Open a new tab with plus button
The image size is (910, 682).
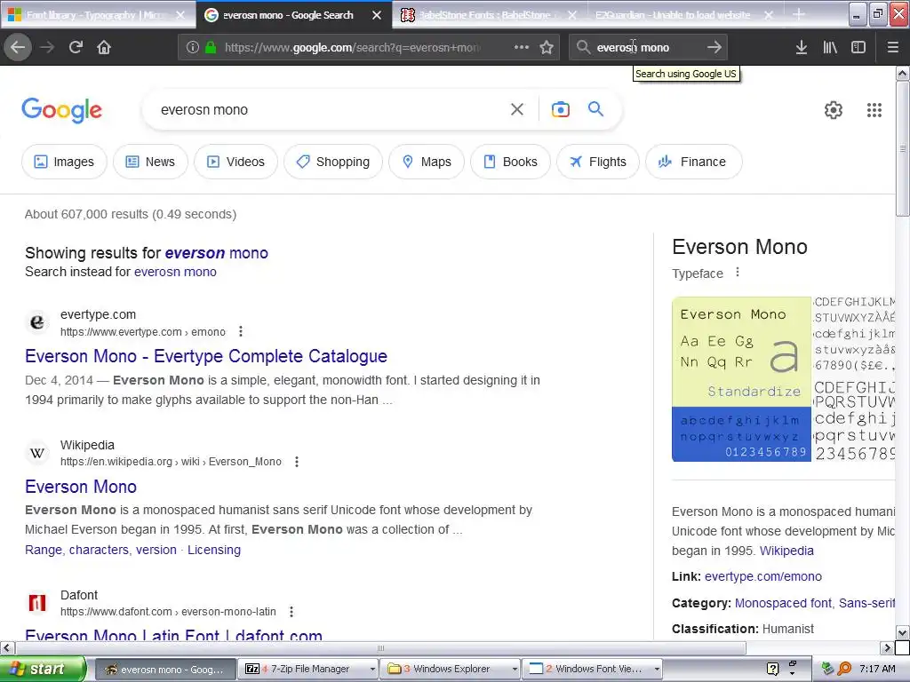[799, 14]
